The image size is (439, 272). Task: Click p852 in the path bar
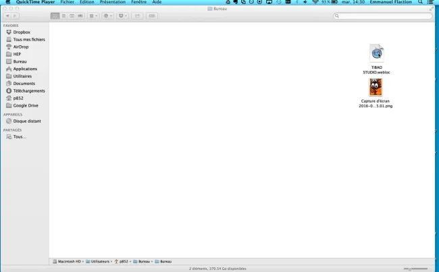(x=121, y=261)
